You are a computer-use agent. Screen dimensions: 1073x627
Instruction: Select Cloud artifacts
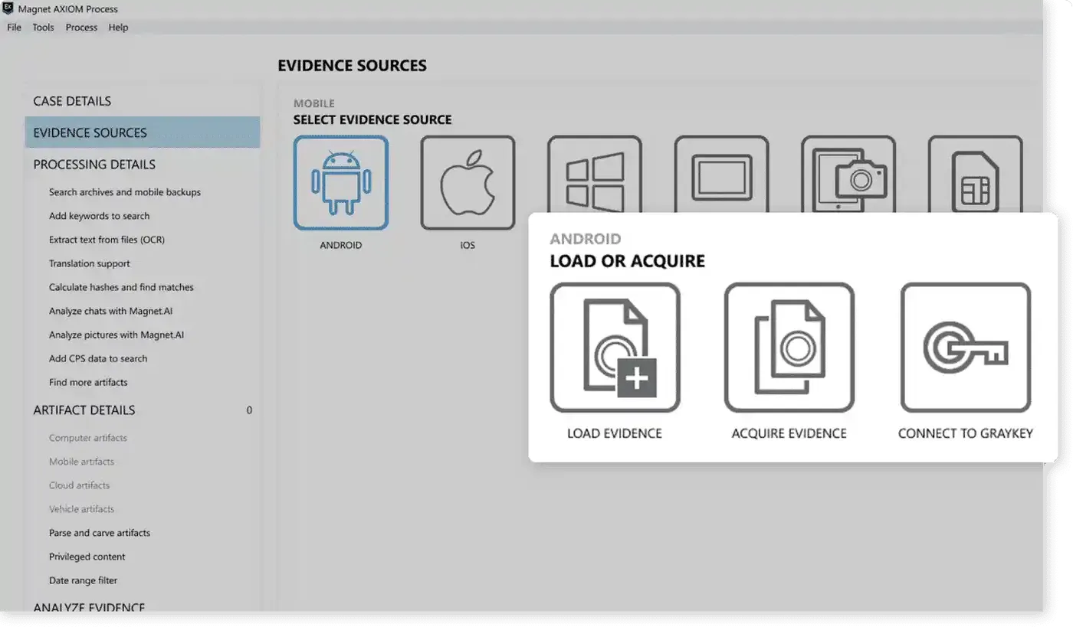(x=79, y=485)
